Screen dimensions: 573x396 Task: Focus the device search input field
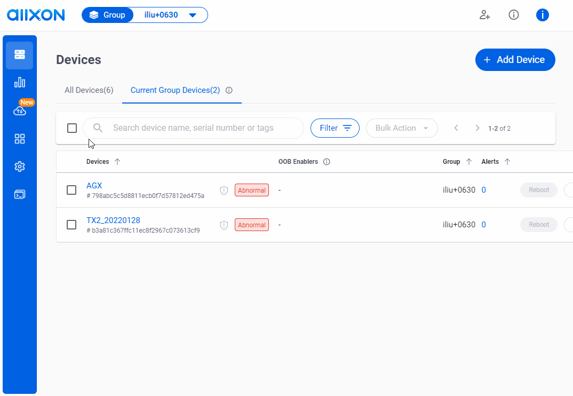[x=193, y=128]
